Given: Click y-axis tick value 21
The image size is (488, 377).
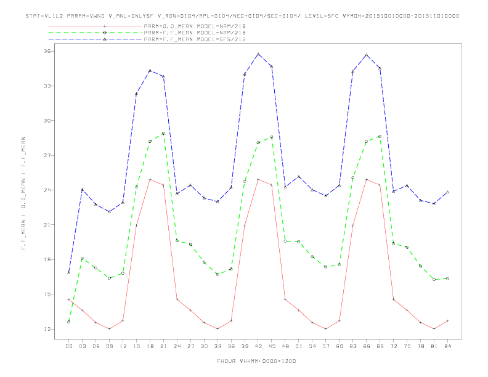Looking at the screenshot, I should 47,225.
